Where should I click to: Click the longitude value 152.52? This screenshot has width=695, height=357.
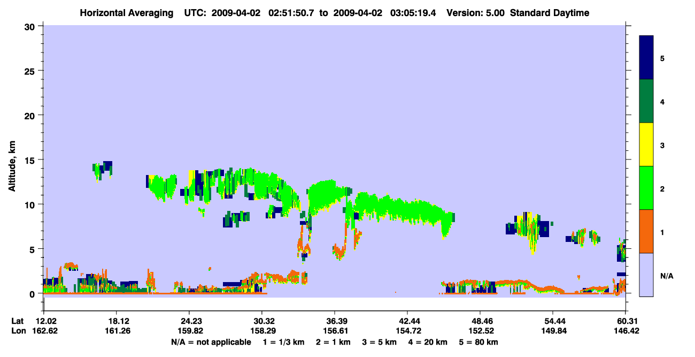(x=480, y=331)
